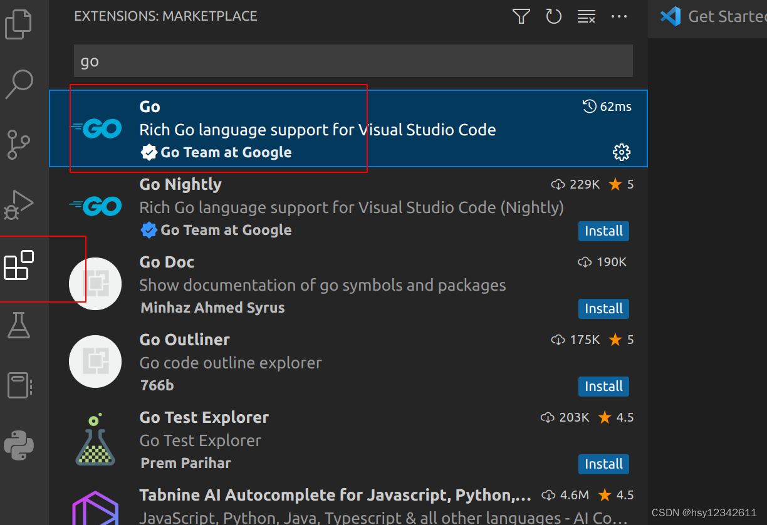Click the extension search input field
This screenshot has height=525, width=767.
click(353, 61)
